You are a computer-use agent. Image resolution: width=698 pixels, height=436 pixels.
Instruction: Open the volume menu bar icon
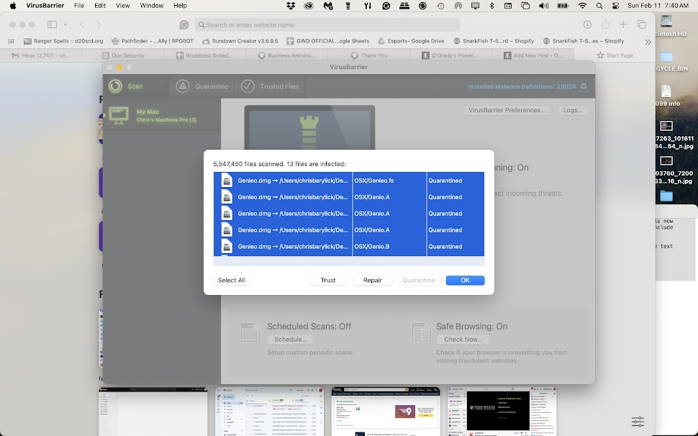[x=543, y=6]
